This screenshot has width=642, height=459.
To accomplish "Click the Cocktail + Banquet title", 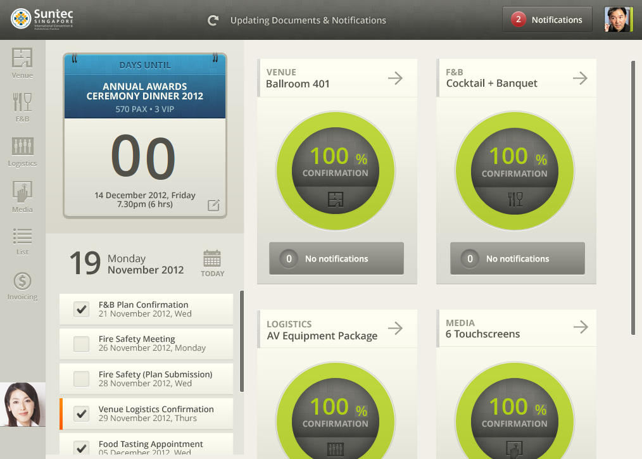I will tap(492, 83).
